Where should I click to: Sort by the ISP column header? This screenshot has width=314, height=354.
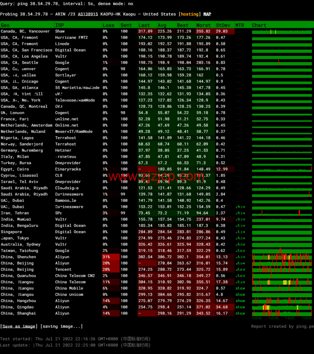59,25
